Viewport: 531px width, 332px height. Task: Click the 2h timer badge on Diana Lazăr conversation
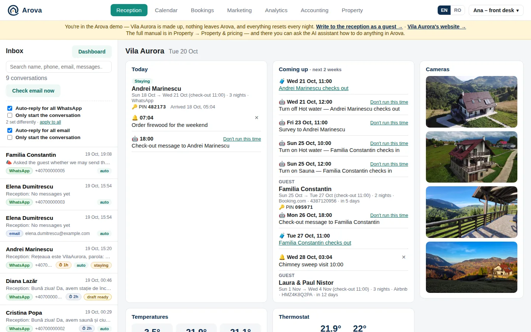(74, 297)
